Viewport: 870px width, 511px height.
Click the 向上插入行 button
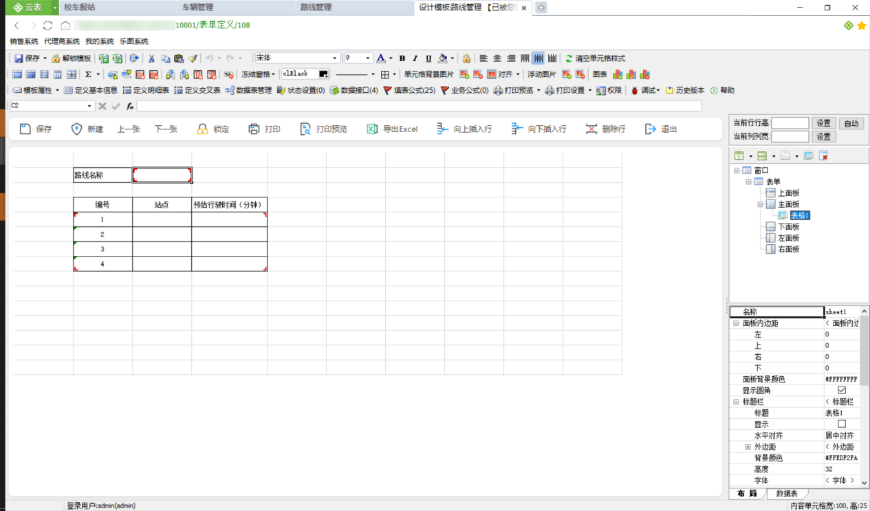tap(464, 129)
